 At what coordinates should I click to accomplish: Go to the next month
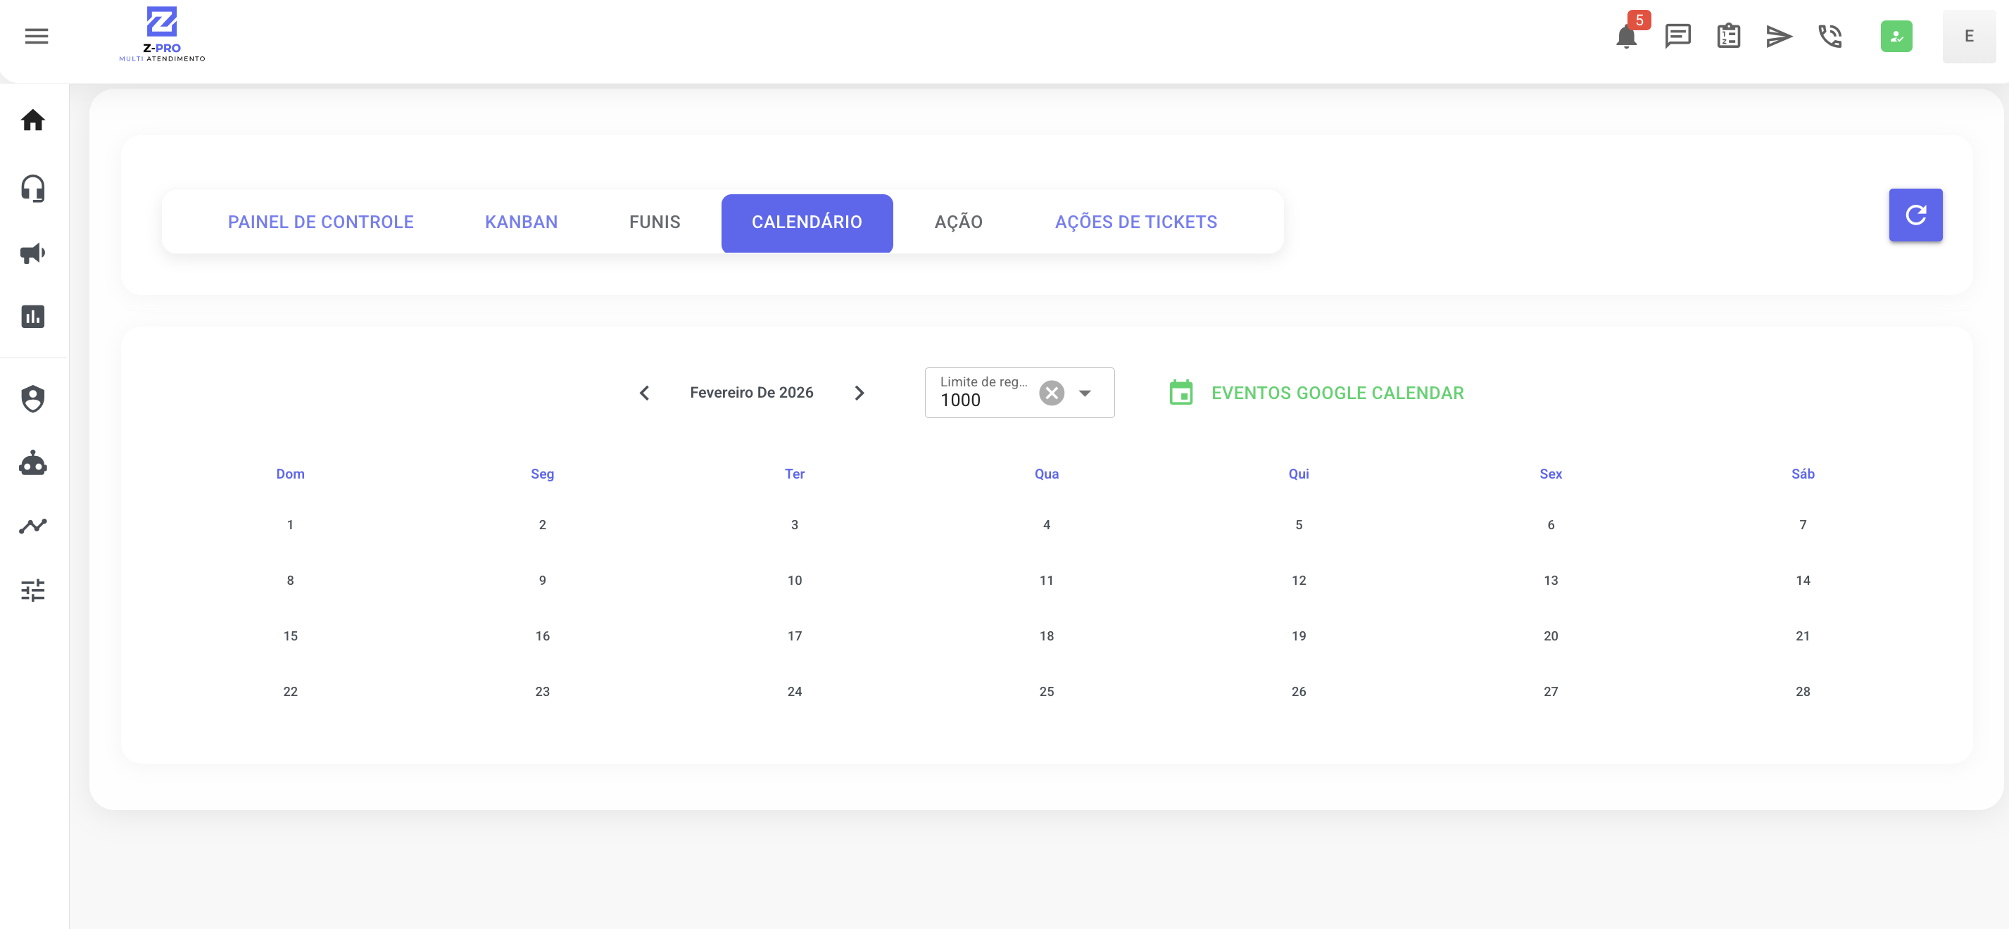tap(859, 393)
